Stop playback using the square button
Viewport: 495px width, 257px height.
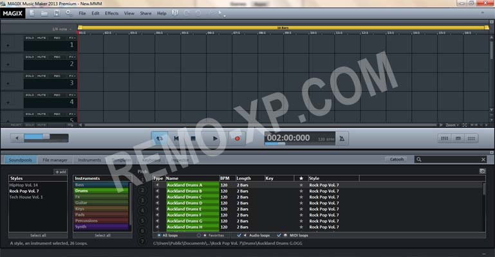(193, 138)
